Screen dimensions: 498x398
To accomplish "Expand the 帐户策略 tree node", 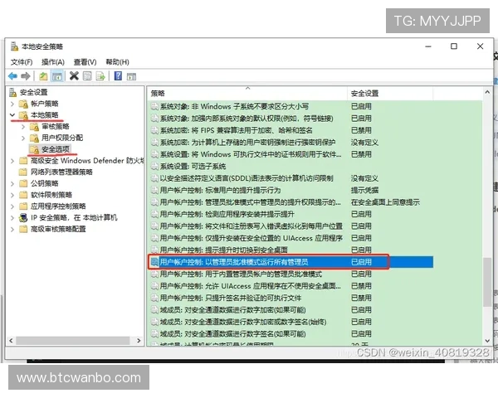I will coord(12,104).
